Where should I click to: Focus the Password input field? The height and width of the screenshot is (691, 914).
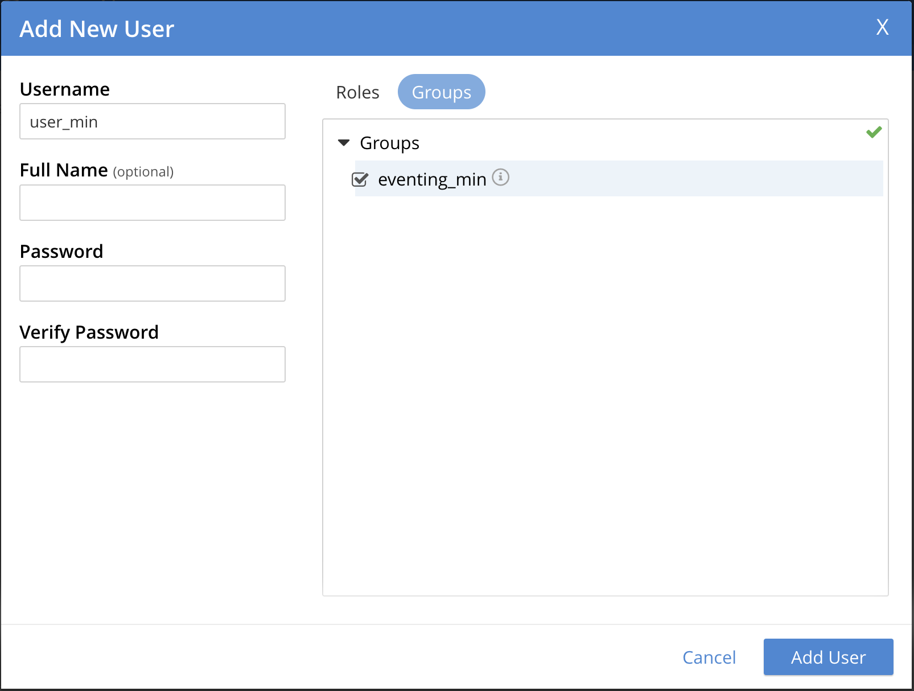(153, 283)
